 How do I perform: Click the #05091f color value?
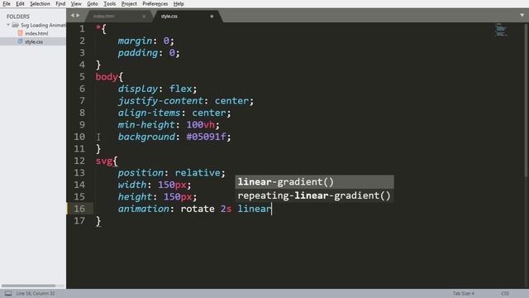(x=206, y=137)
